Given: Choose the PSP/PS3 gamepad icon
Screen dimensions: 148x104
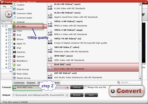Looking at the screenshot, I should [14, 52].
